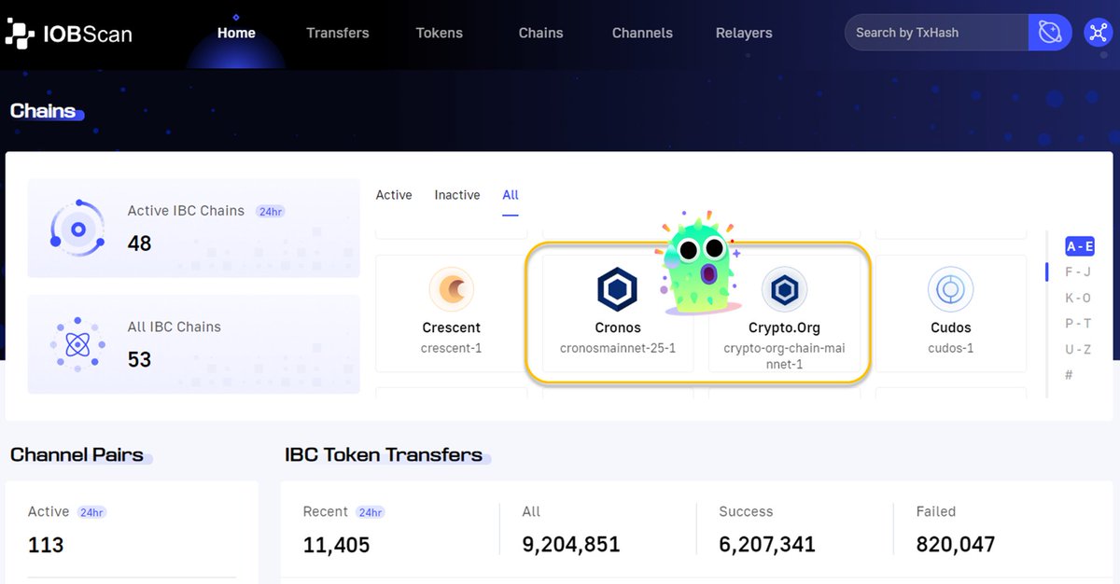Click the planet search icon button
The width and height of the screenshot is (1120, 584).
click(x=1050, y=33)
